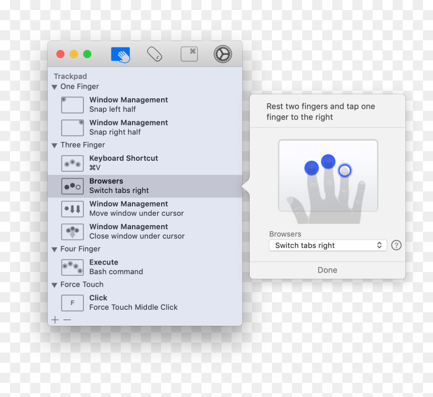The width and height of the screenshot is (433, 397).
Task: Collapse the Three Finger section
Action: [54, 145]
